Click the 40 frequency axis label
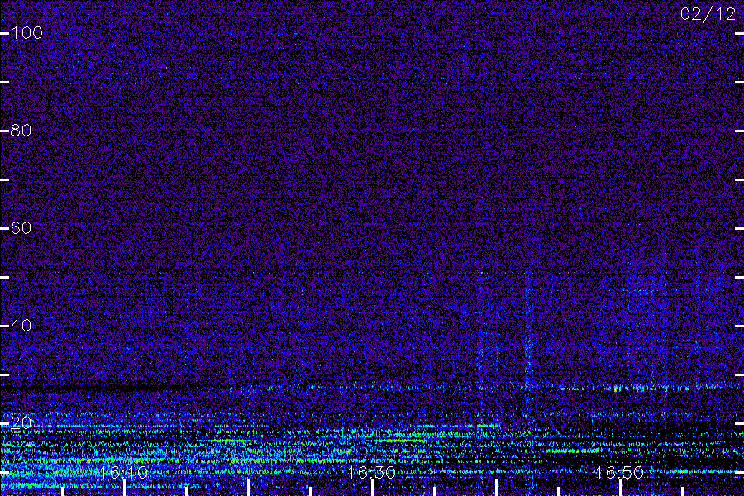The height and width of the screenshot is (496, 744). coord(21,325)
